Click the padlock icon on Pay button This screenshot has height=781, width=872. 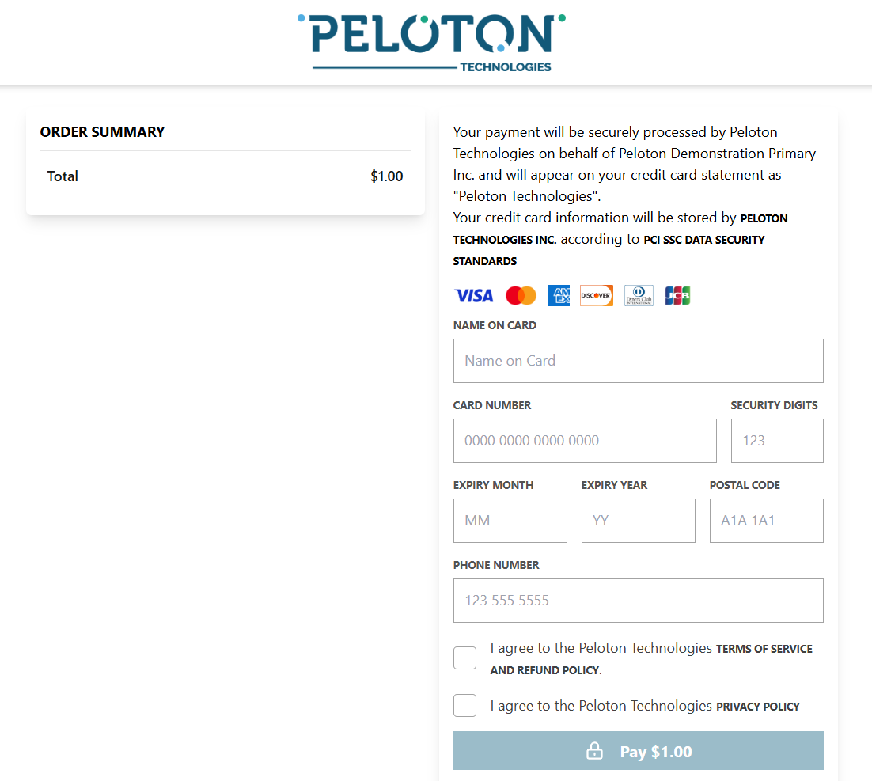(x=594, y=752)
